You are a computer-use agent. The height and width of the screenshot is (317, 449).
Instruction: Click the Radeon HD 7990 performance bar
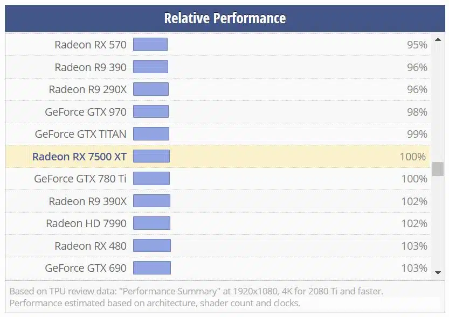tap(151, 223)
